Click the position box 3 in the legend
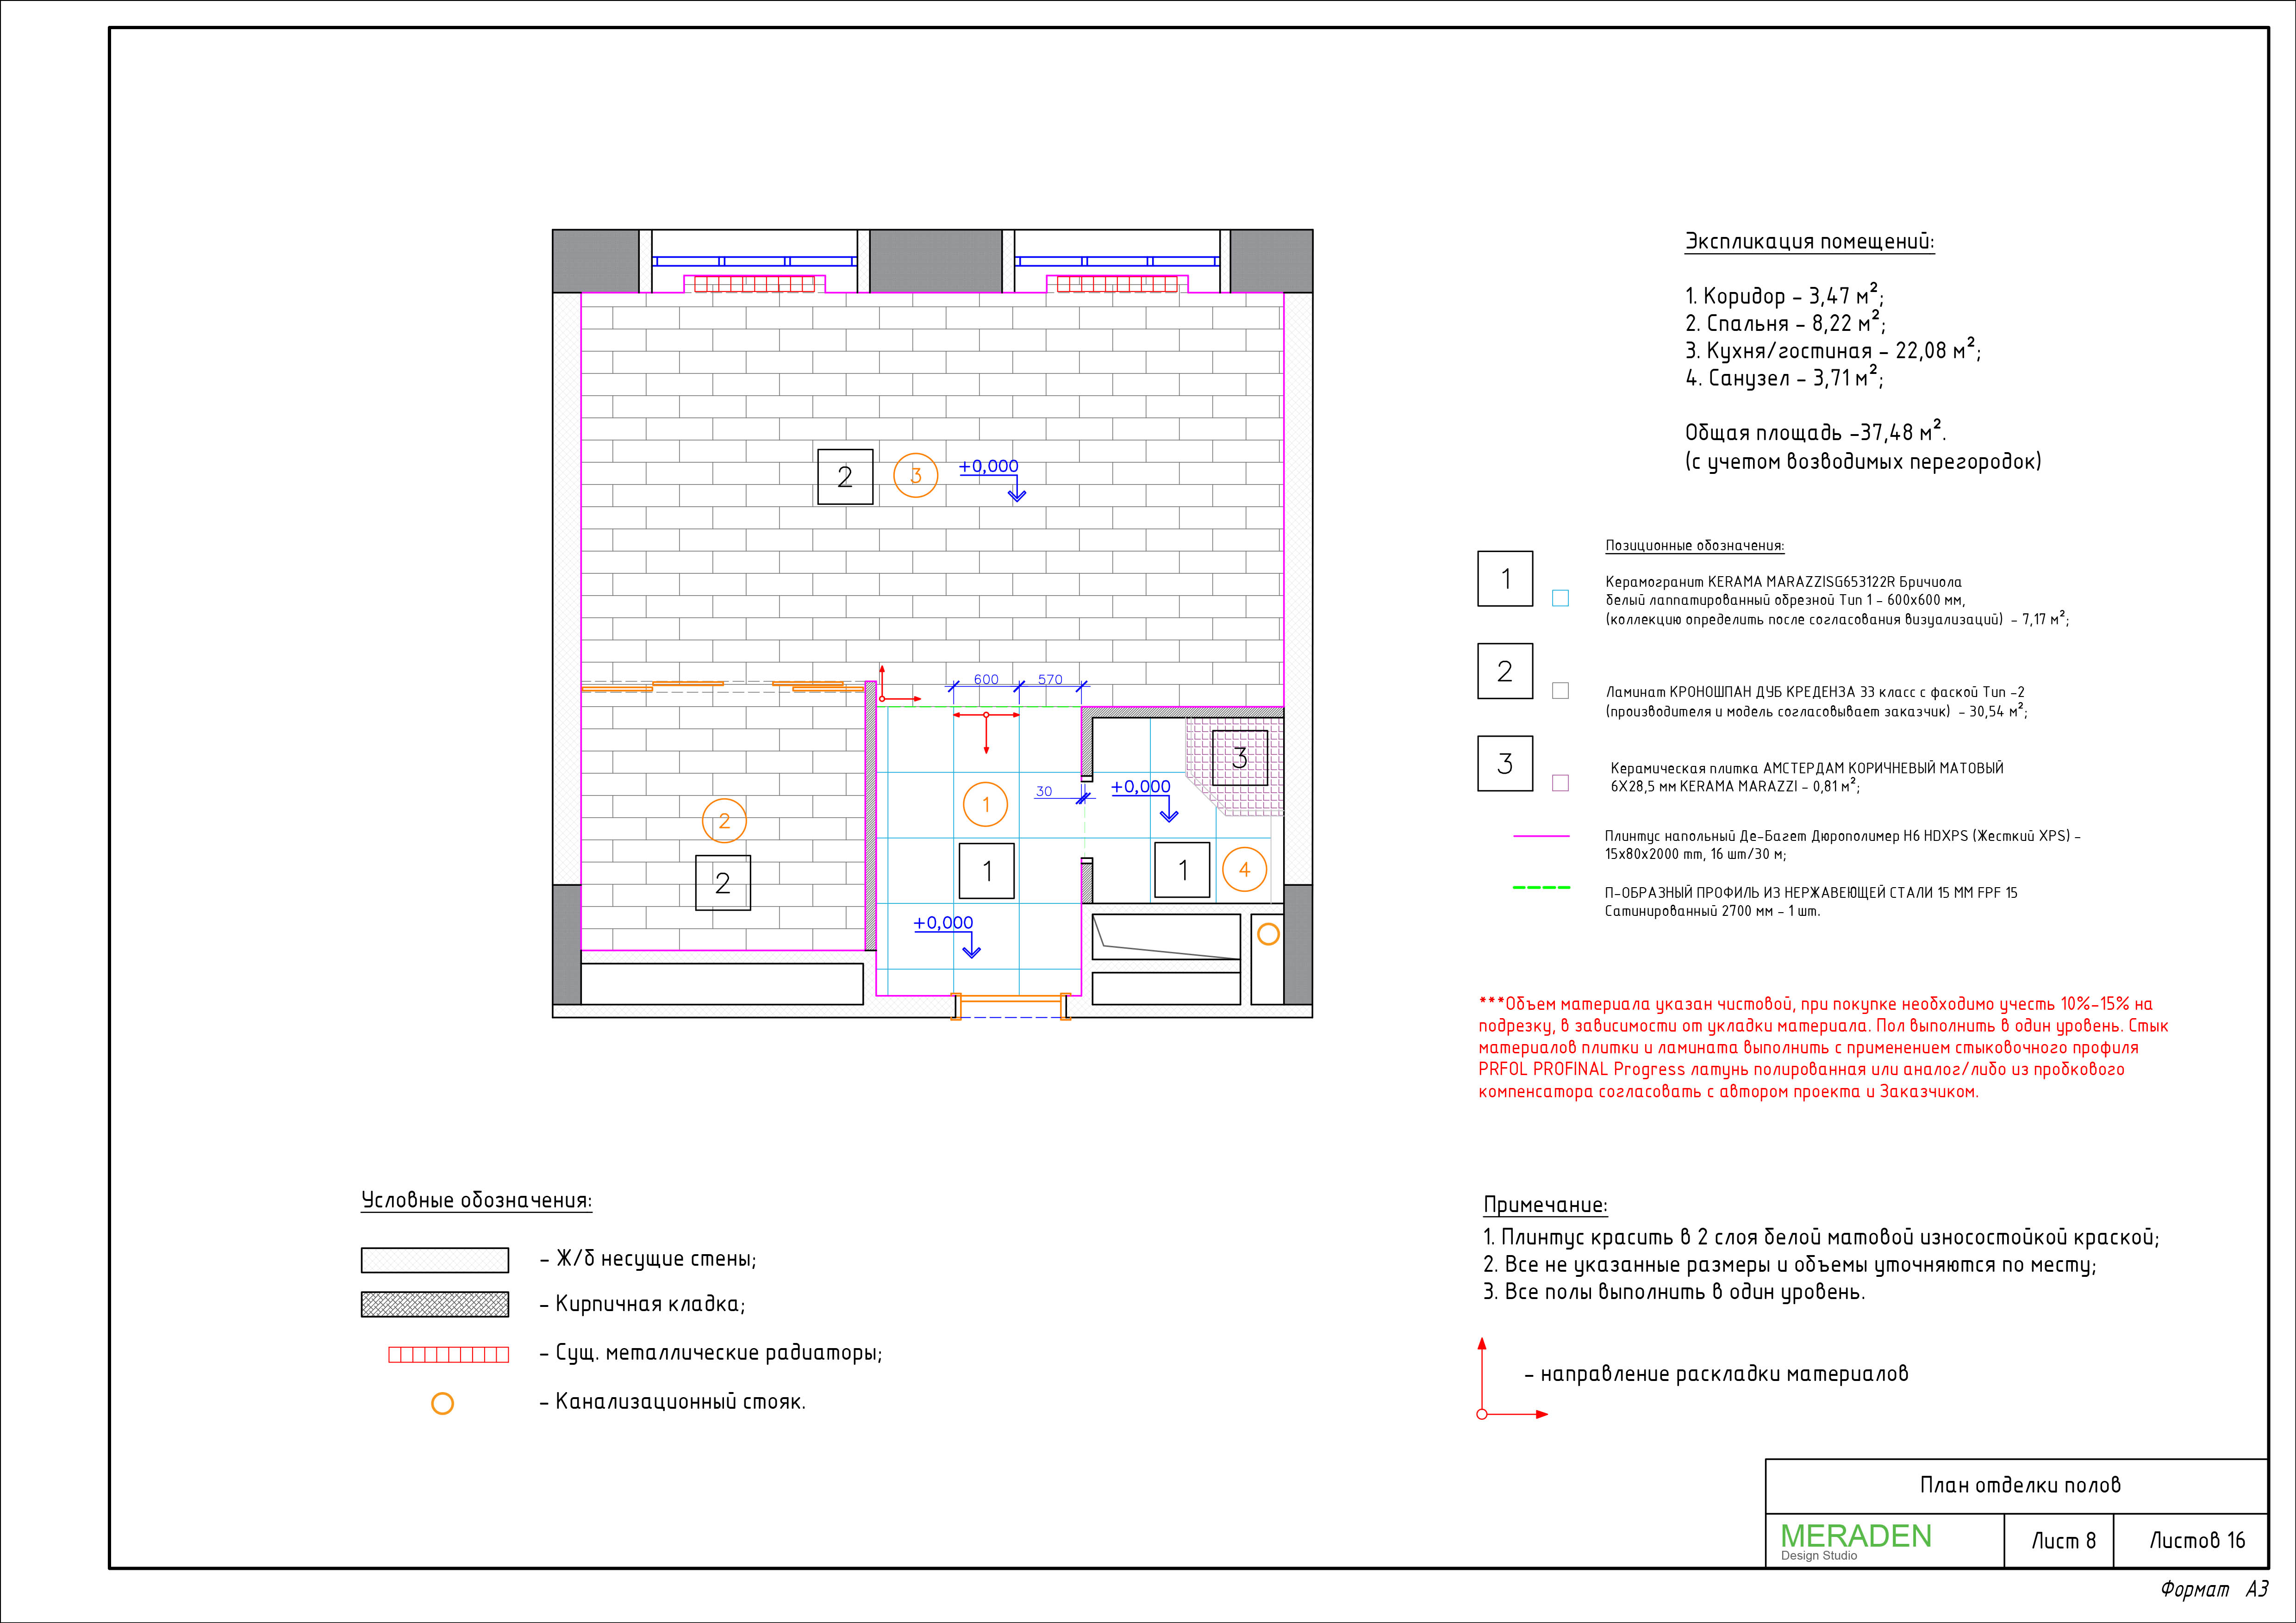The width and height of the screenshot is (2296, 1623). pos(1505,764)
